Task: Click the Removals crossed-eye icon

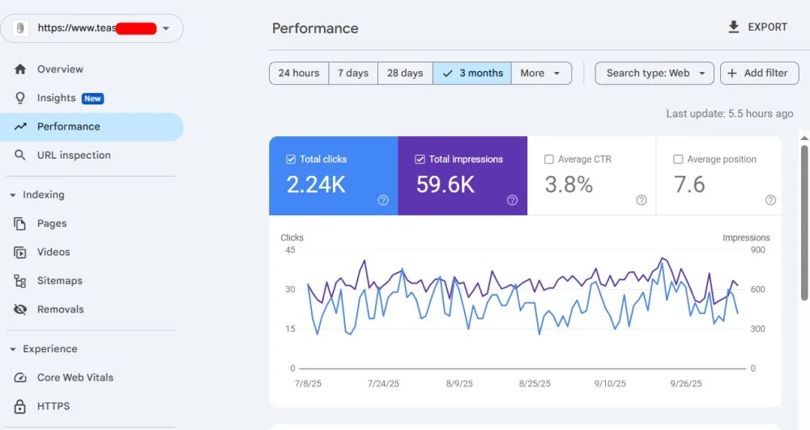Action: [x=20, y=309]
